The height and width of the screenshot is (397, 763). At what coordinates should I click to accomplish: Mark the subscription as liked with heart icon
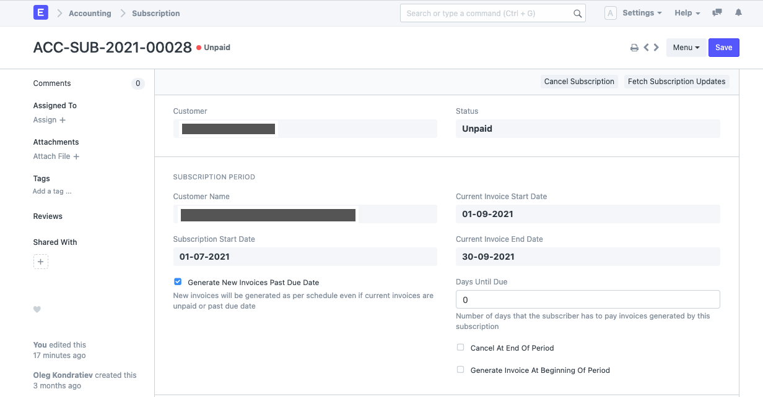[x=37, y=309]
